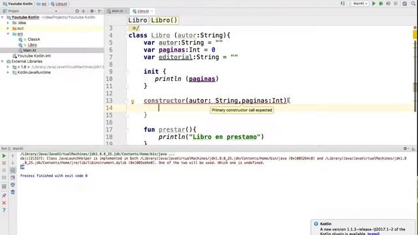The image size is (418, 235).
Task: Run MainKt with the green toolbar play button
Action: click(x=374, y=3)
